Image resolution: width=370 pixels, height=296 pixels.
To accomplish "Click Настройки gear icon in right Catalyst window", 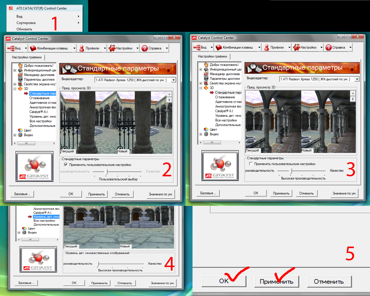I will click(297, 47).
